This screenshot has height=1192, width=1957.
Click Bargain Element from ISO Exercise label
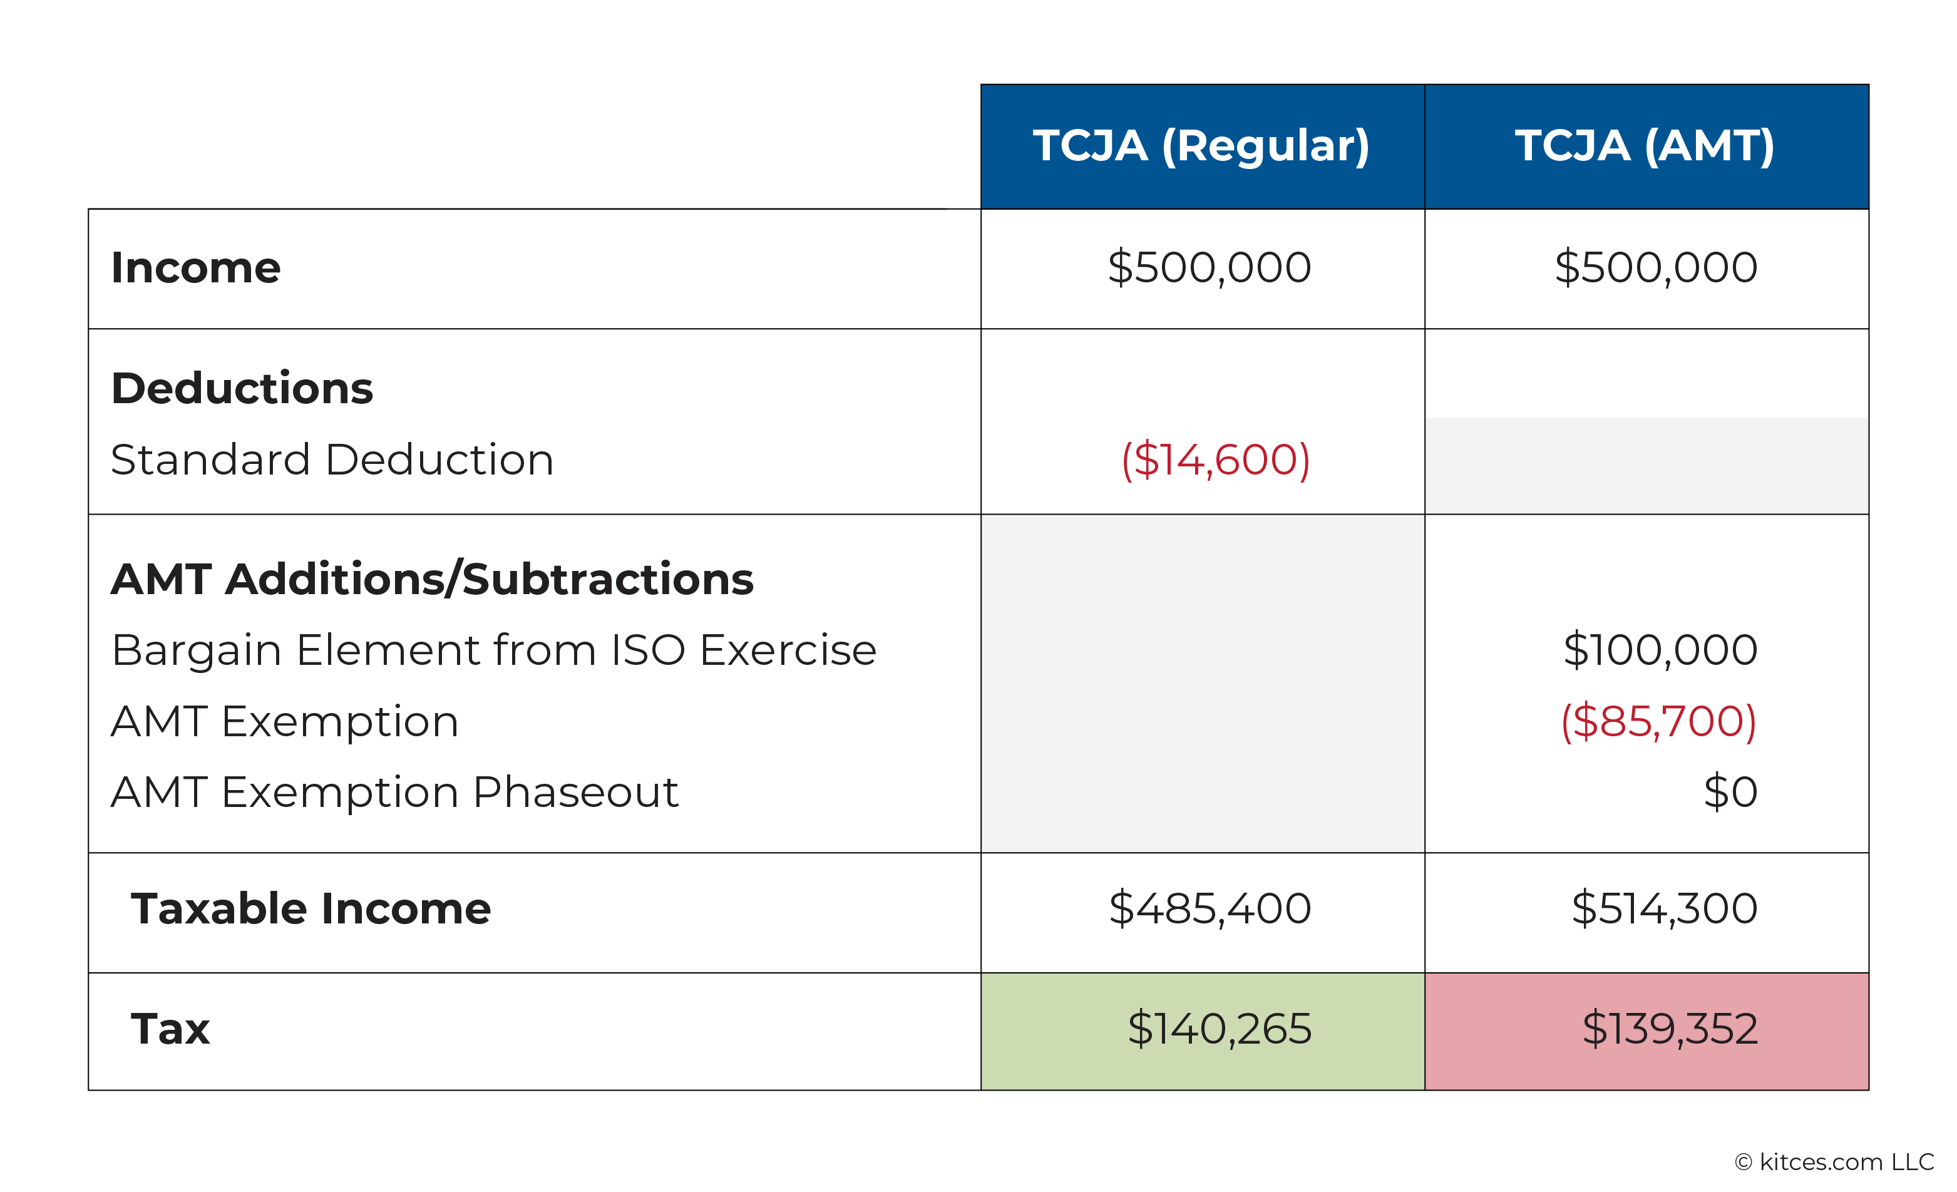click(x=494, y=650)
